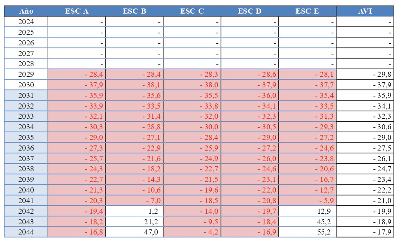Click ESC-B value 47,0 for 2044
The height and width of the screenshot is (240, 398).
coord(151,232)
